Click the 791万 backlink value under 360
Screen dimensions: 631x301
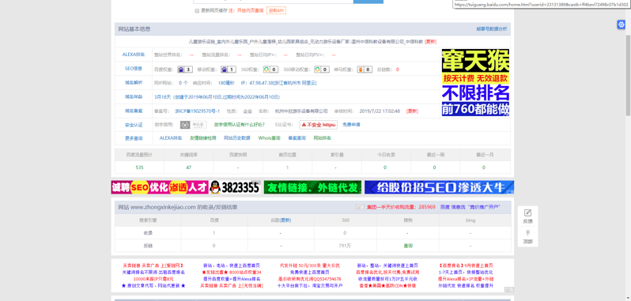(x=345, y=246)
